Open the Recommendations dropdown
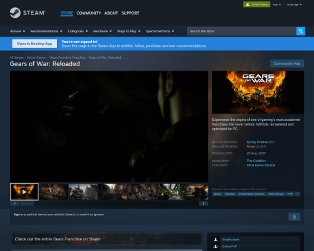 coord(46,31)
